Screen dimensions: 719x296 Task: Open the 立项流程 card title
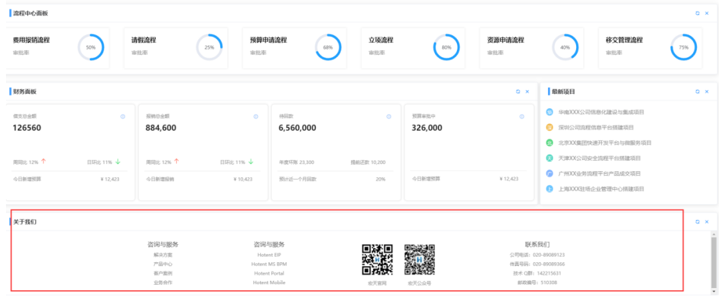380,40
